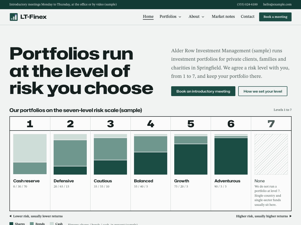Click the Balanced portfolio name
301x225 pixels.
[143, 181]
